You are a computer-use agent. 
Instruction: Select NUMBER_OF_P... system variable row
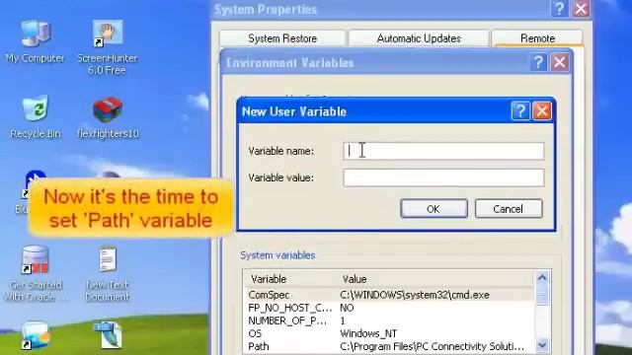click(389, 320)
